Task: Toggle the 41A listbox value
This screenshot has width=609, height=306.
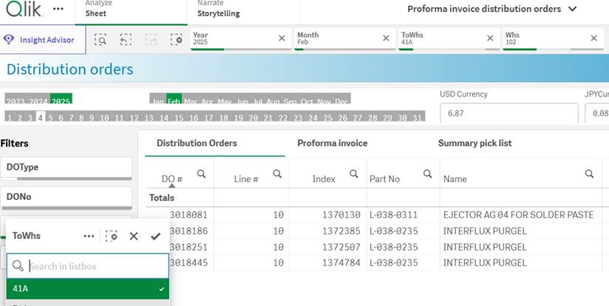Action: pos(88,288)
